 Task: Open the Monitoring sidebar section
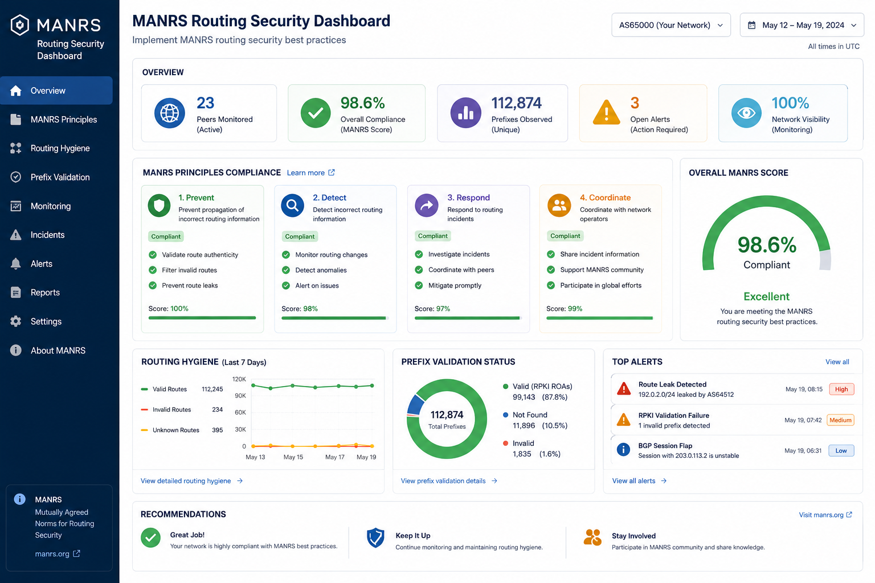(56, 206)
